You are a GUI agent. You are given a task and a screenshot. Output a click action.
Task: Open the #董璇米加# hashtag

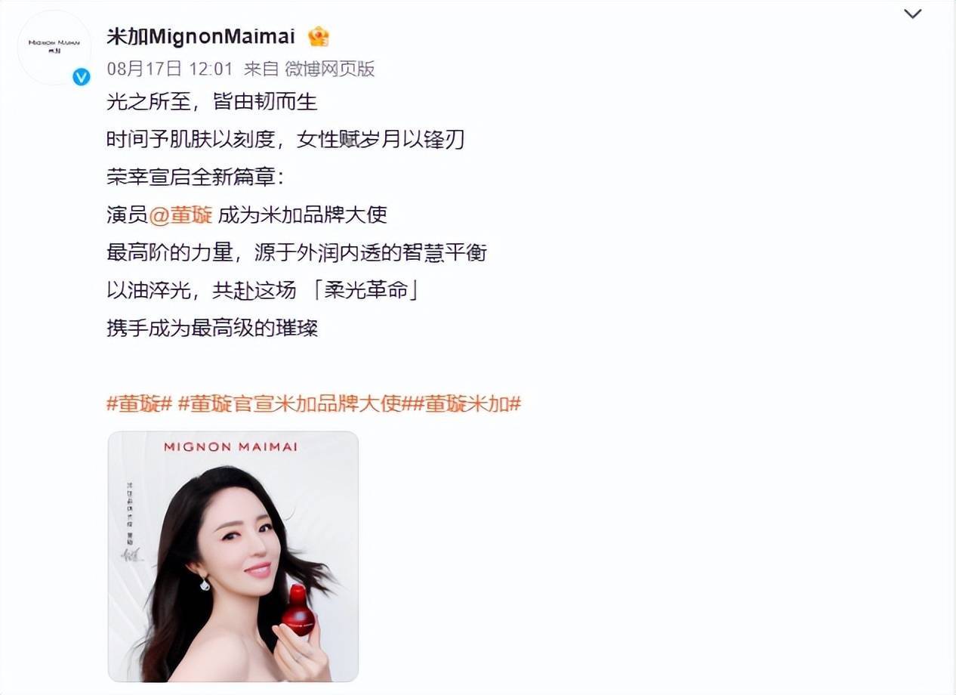[x=466, y=404]
